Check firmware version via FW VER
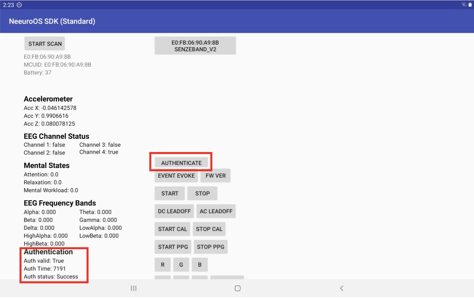The height and width of the screenshot is (298, 474). 216,176
